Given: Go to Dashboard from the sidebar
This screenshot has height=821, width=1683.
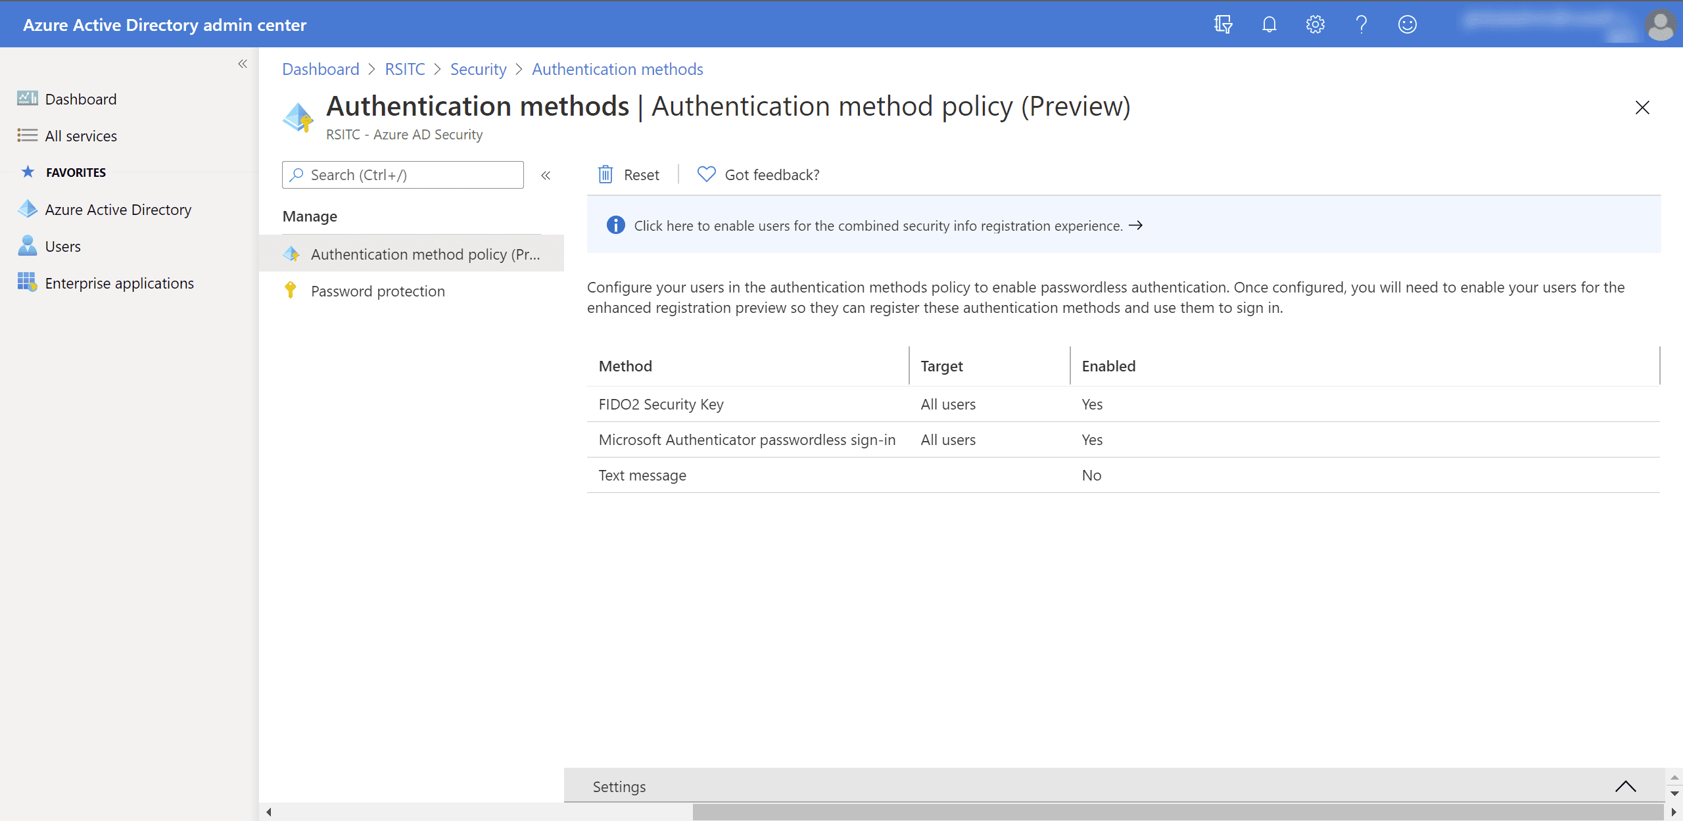Looking at the screenshot, I should click(x=80, y=99).
